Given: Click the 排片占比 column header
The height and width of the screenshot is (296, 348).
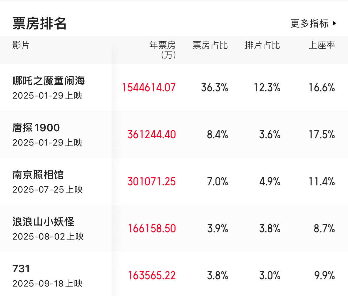Looking at the screenshot, I should tap(262, 45).
